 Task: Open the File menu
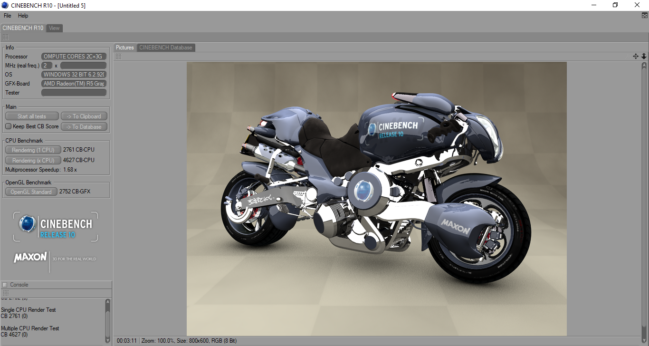tap(8, 16)
